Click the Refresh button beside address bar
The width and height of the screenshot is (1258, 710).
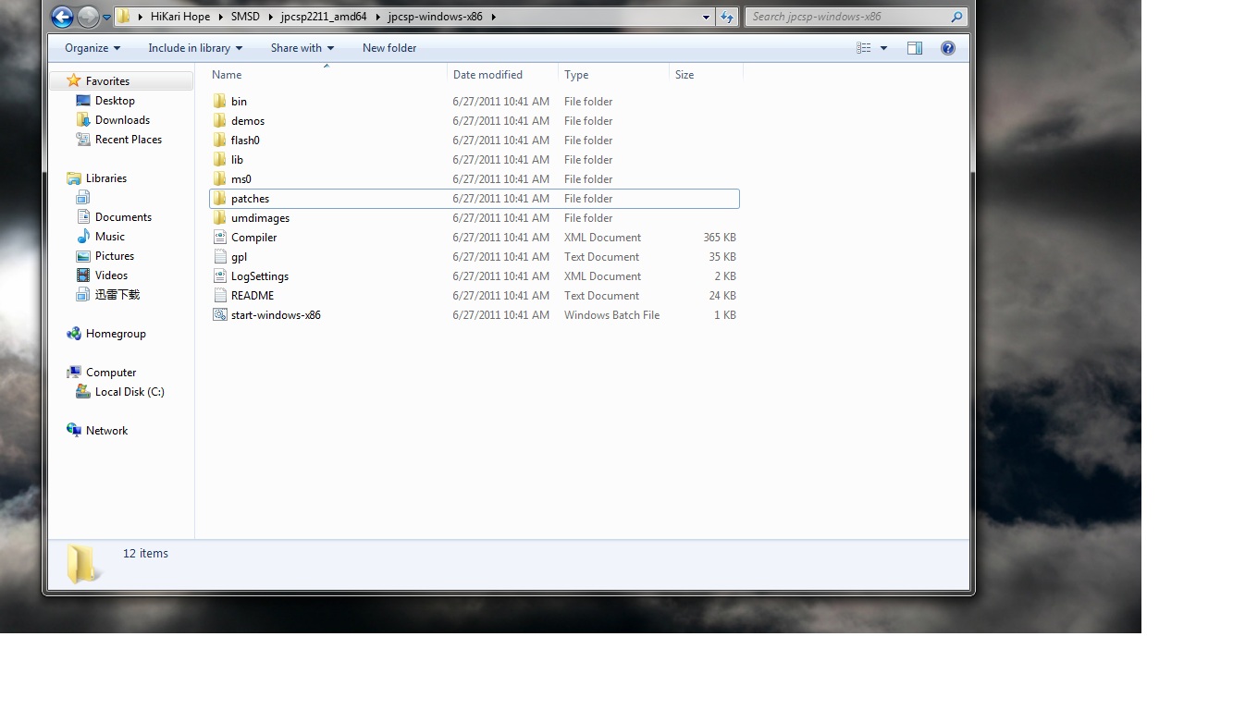click(x=727, y=17)
